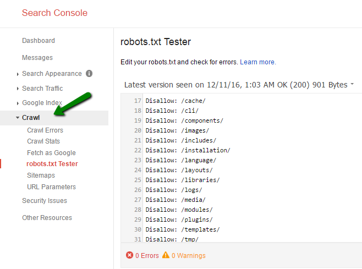This screenshot has height=269, width=362.
Task: Collapse the Crawl section arrow
Action: click(17, 118)
